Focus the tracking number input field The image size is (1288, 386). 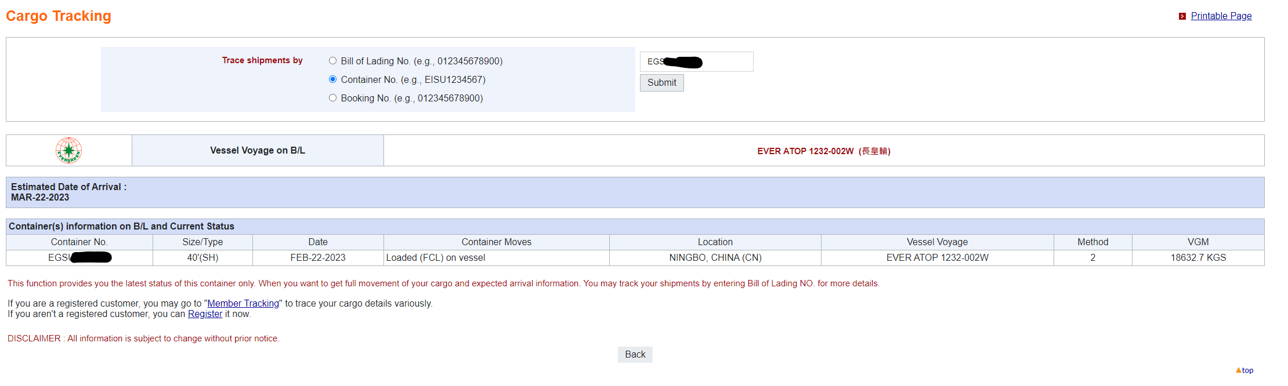[x=696, y=62]
